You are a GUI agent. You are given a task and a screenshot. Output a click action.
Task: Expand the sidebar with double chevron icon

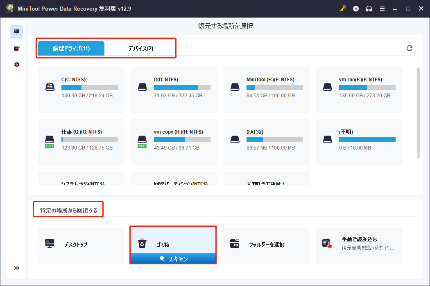click(x=16, y=268)
